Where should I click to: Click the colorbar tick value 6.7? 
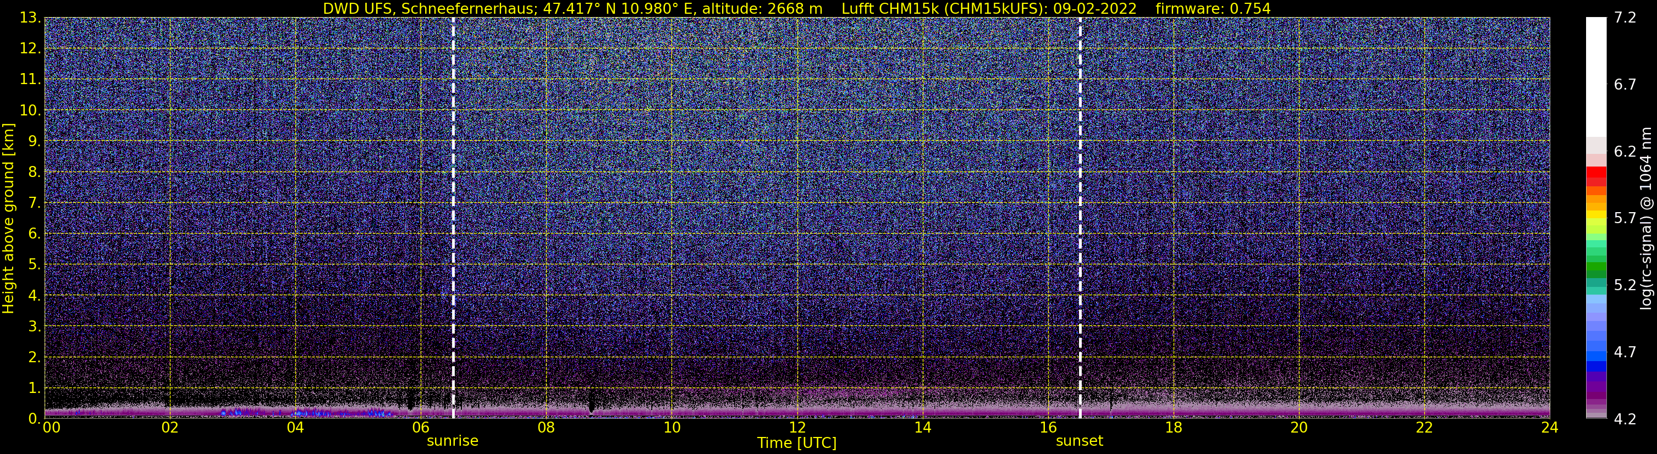pyautogui.click(x=1625, y=85)
